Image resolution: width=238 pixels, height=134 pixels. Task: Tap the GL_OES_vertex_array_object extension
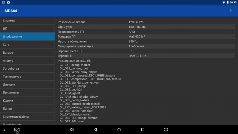click(x=78, y=72)
